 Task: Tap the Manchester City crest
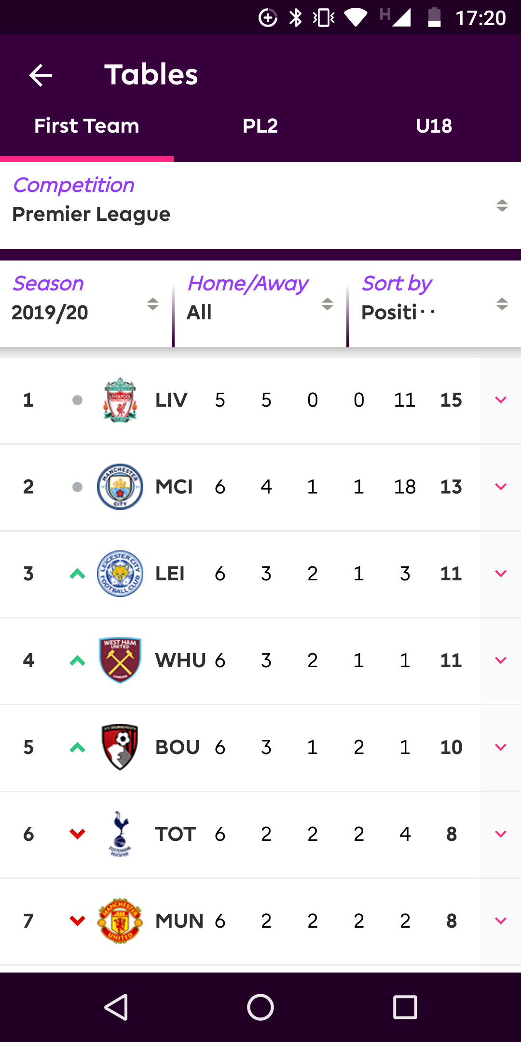click(x=120, y=487)
